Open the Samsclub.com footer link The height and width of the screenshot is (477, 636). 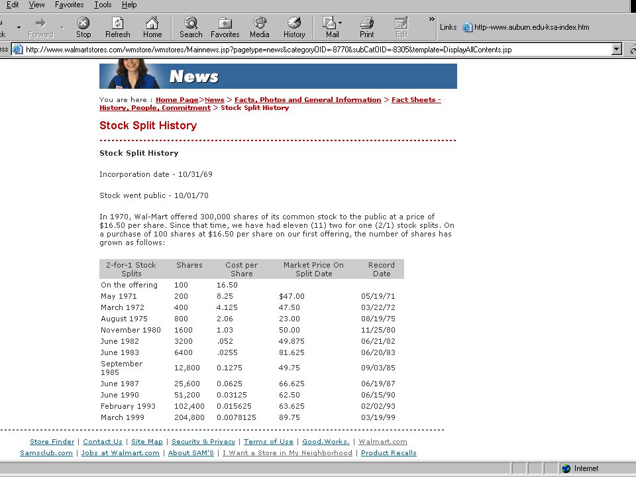[x=46, y=453]
